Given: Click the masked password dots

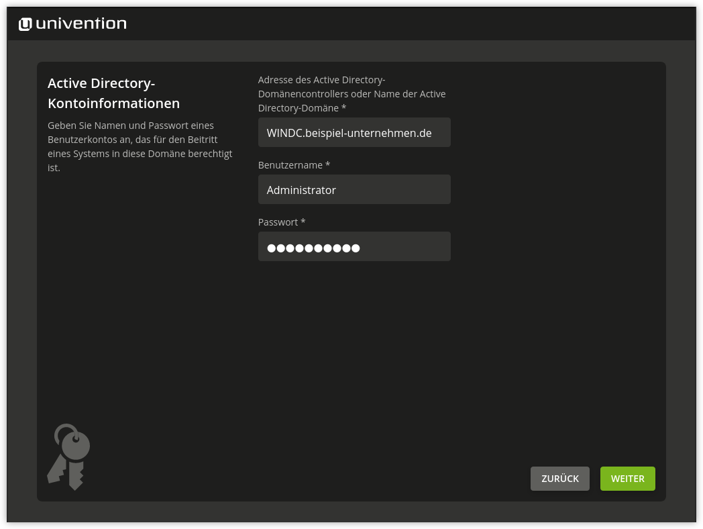Looking at the screenshot, I should pos(313,247).
